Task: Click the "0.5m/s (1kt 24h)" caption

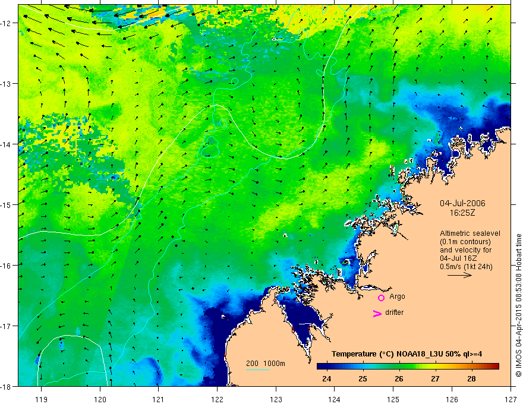Action: pyautogui.click(x=466, y=267)
